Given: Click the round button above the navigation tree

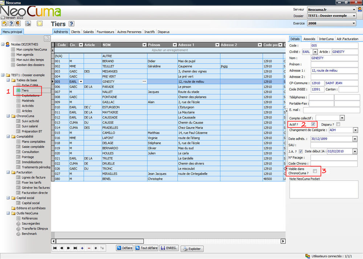Looking at the screenshot, I should click(47, 38).
